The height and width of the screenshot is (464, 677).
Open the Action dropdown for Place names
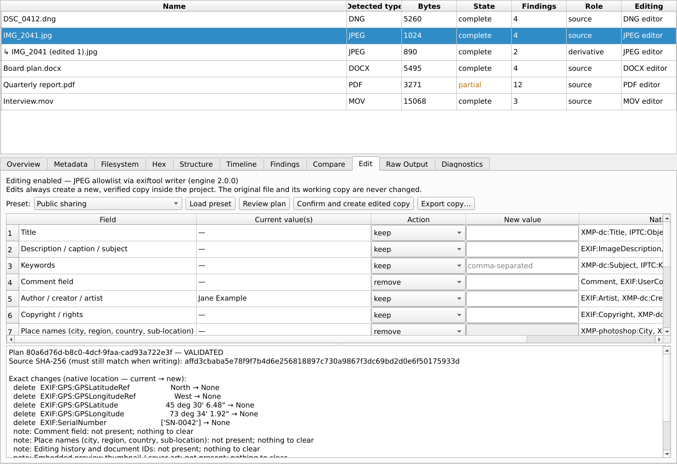418,330
